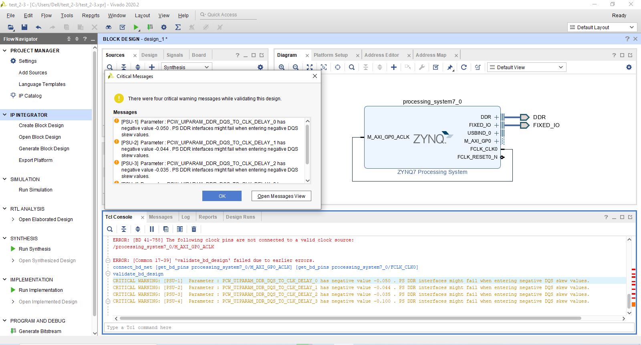Click Run Synthesis in Flow Navigator
Screen dimensions: 641x345
(x=35, y=249)
